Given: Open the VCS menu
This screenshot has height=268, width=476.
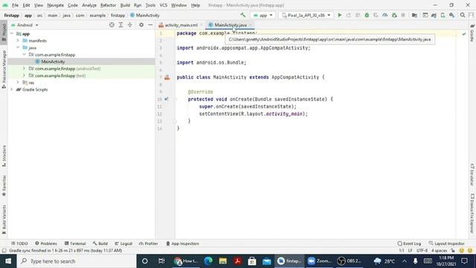Looking at the screenshot, I should point(164,5).
